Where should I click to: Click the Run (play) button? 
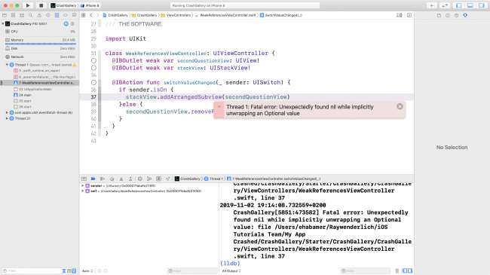28,5
